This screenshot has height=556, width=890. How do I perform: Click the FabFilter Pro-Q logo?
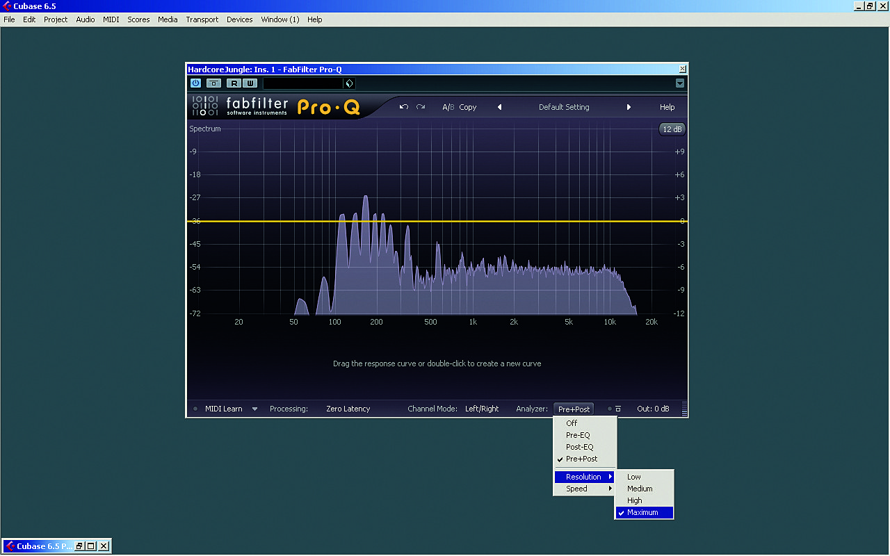point(276,106)
